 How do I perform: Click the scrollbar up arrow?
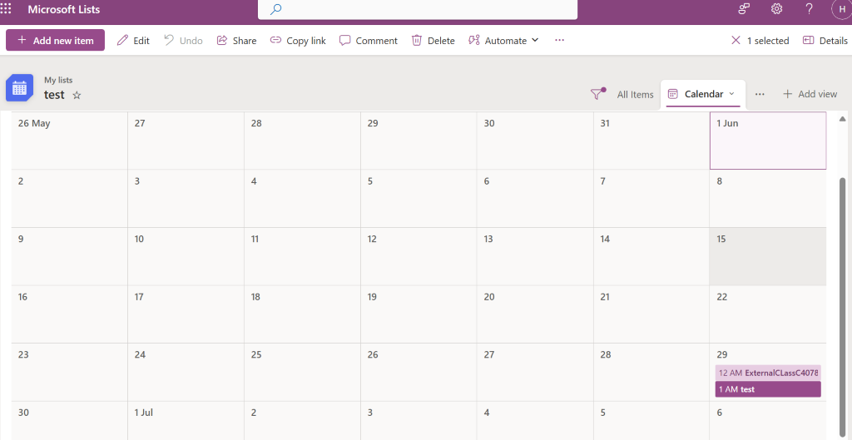tap(843, 118)
